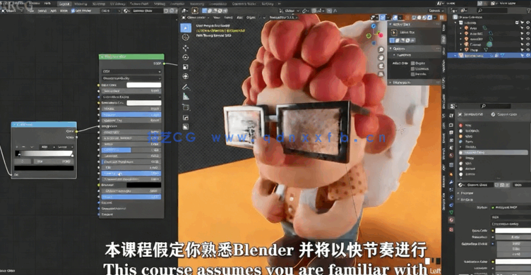Pause the viewport render preview
Screen dimensions: 531x275
pyautogui.click(x=441, y=18)
